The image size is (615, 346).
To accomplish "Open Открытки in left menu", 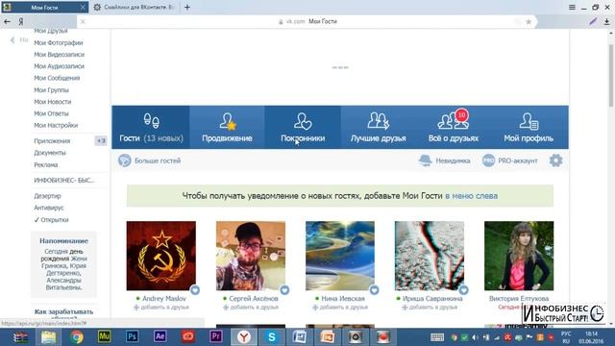I will 51,220.
